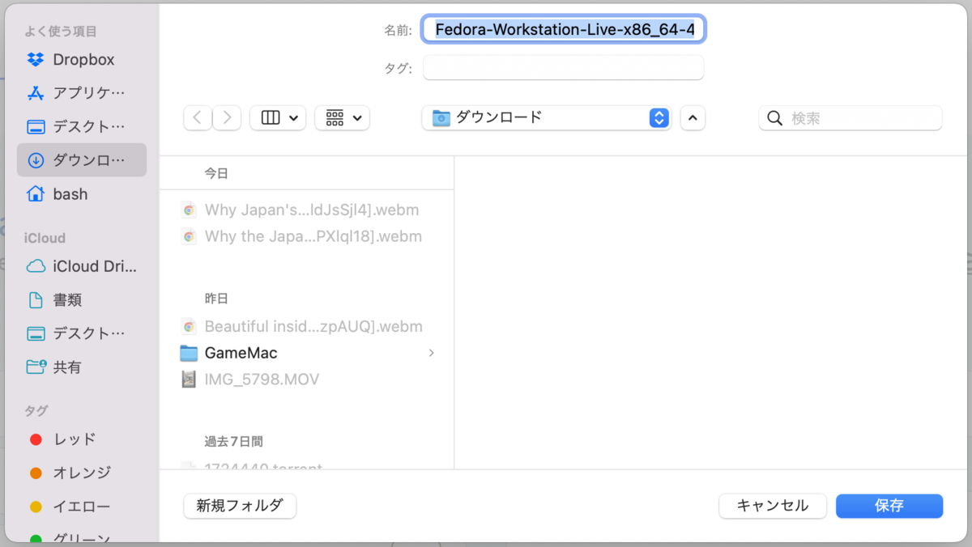Click the 保存 (Save) button
972x547 pixels.
889,506
